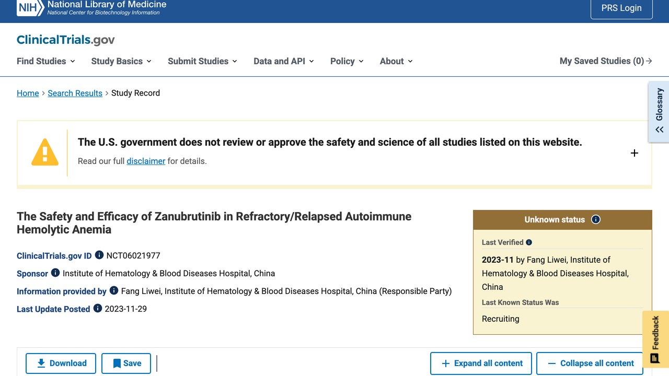Screen dimensions: 669x376
Task: Open the Glossary side panel
Action: (659, 111)
